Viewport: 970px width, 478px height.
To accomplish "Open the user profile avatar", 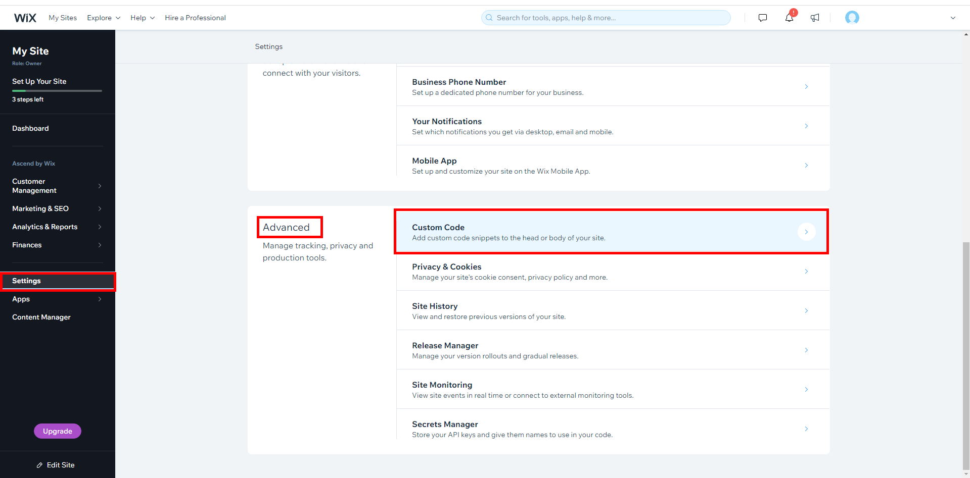I will [x=852, y=18].
